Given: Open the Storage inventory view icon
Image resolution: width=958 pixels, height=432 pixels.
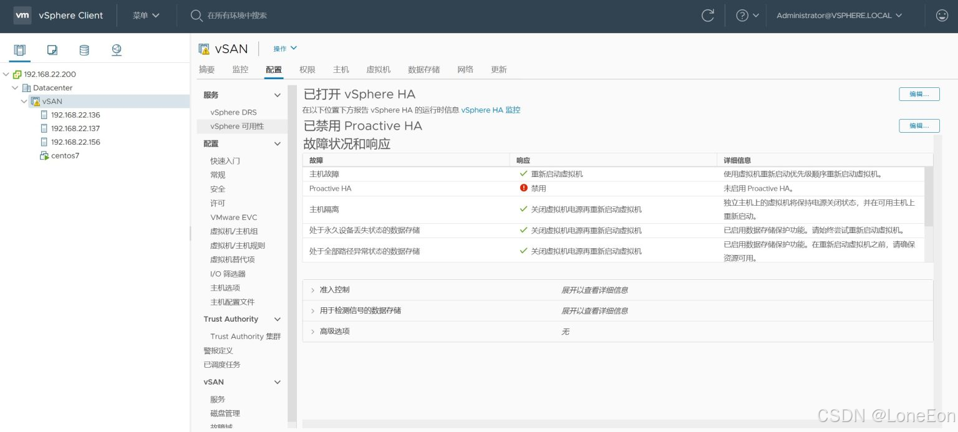Looking at the screenshot, I should tap(84, 50).
